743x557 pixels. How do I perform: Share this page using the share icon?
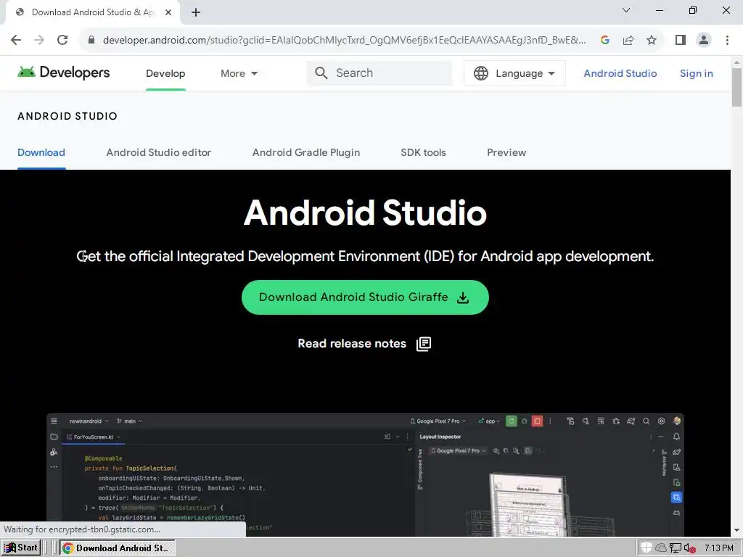point(628,40)
